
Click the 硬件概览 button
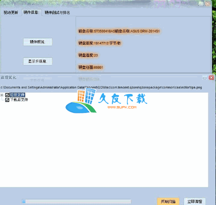(37, 42)
